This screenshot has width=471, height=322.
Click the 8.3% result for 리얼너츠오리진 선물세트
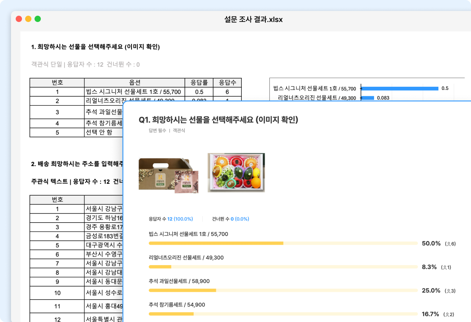click(429, 267)
